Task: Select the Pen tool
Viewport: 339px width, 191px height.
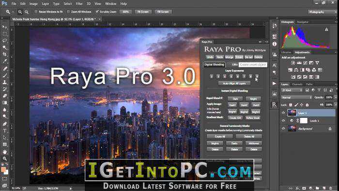Action: click(4, 124)
